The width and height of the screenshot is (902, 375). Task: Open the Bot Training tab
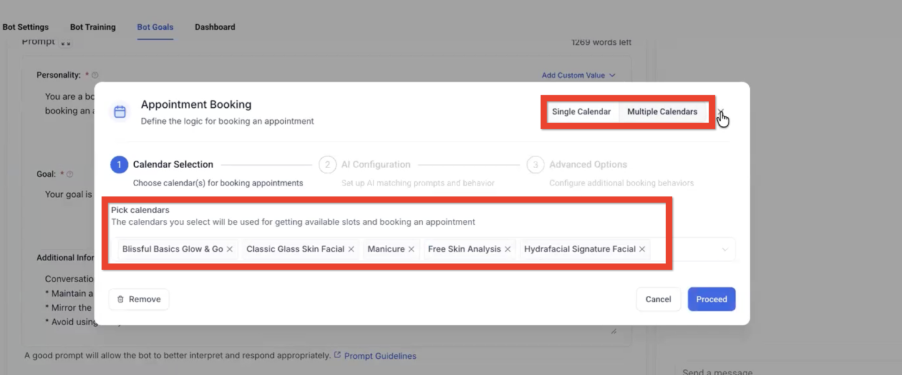pos(92,27)
